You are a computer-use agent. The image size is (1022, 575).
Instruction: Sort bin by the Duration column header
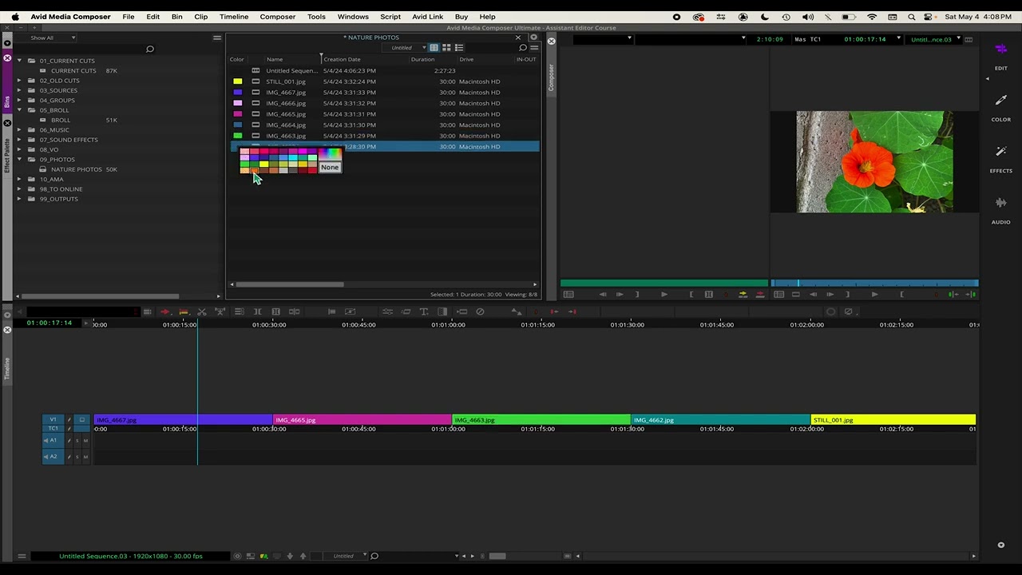(422, 59)
